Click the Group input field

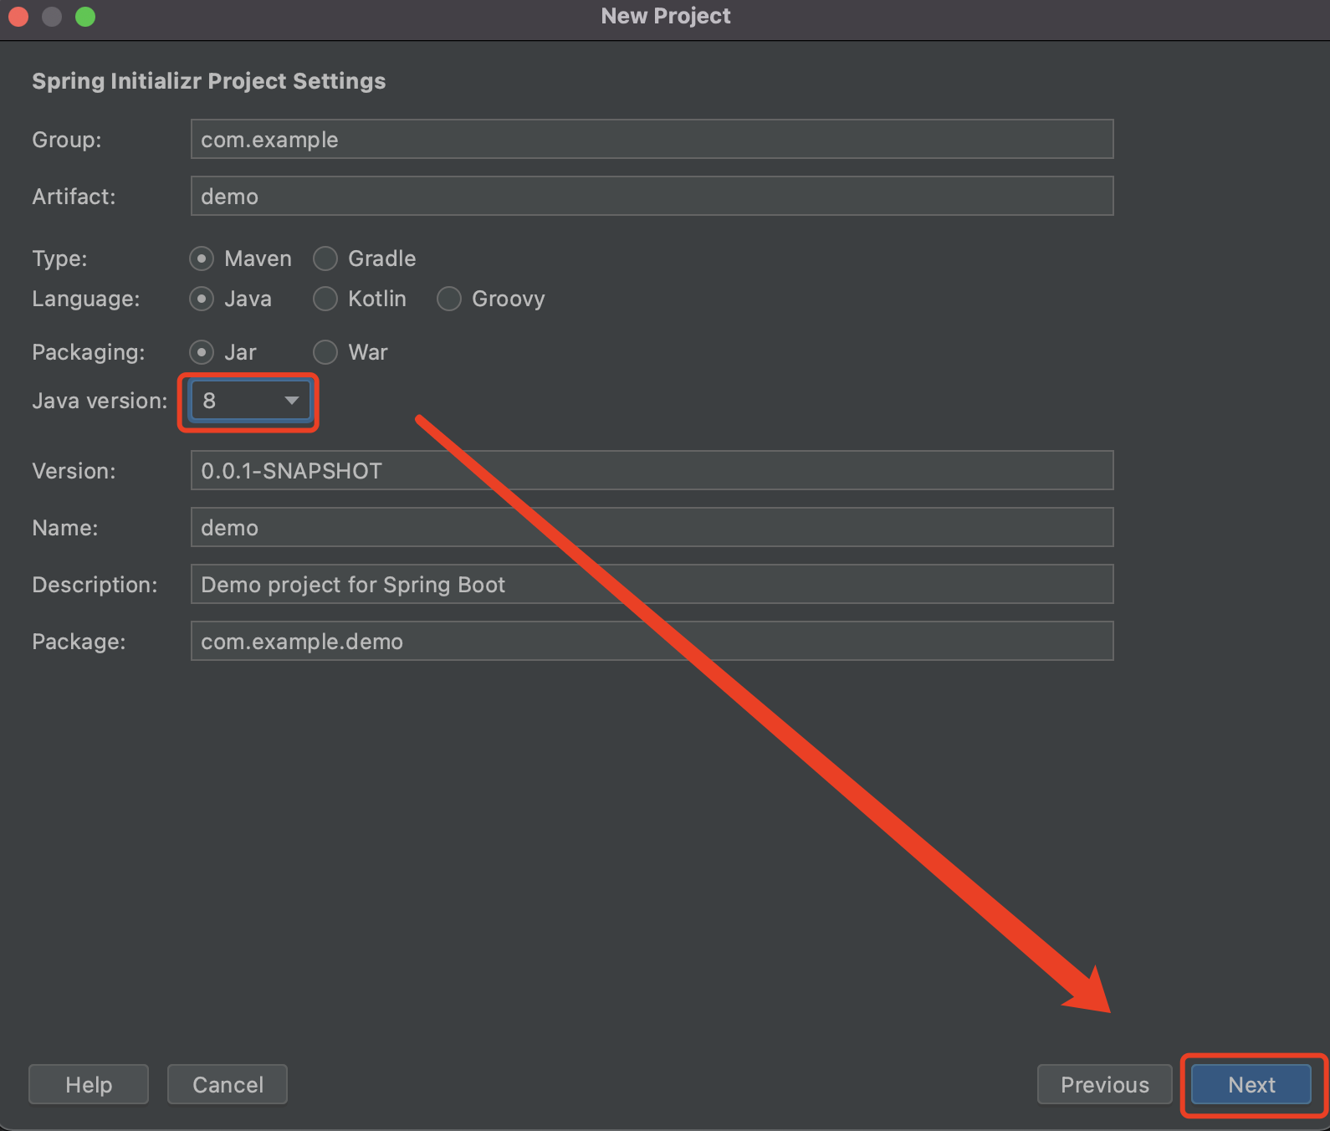(x=652, y=139)
